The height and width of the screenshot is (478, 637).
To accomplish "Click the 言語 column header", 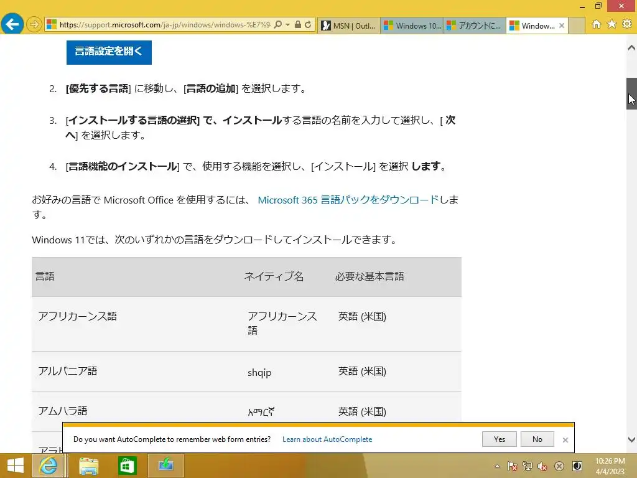I will (45, 276).
